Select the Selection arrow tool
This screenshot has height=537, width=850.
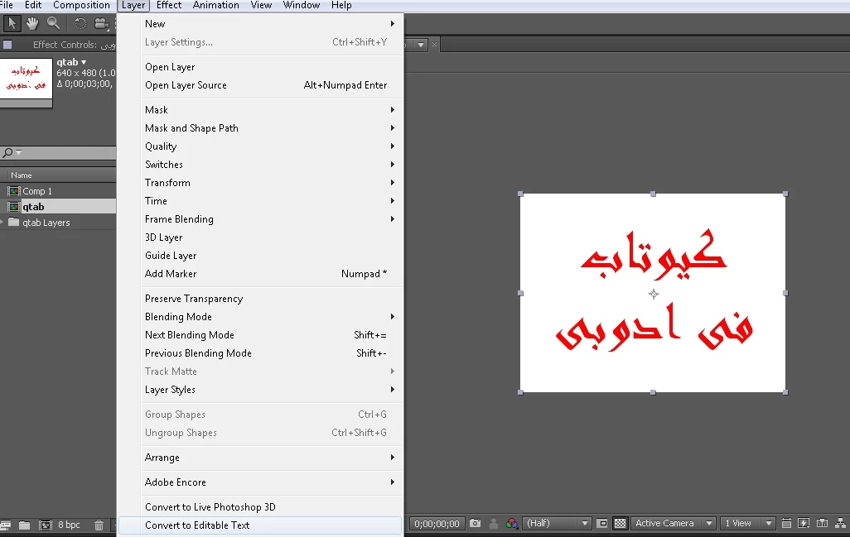(x=12, y=23)
